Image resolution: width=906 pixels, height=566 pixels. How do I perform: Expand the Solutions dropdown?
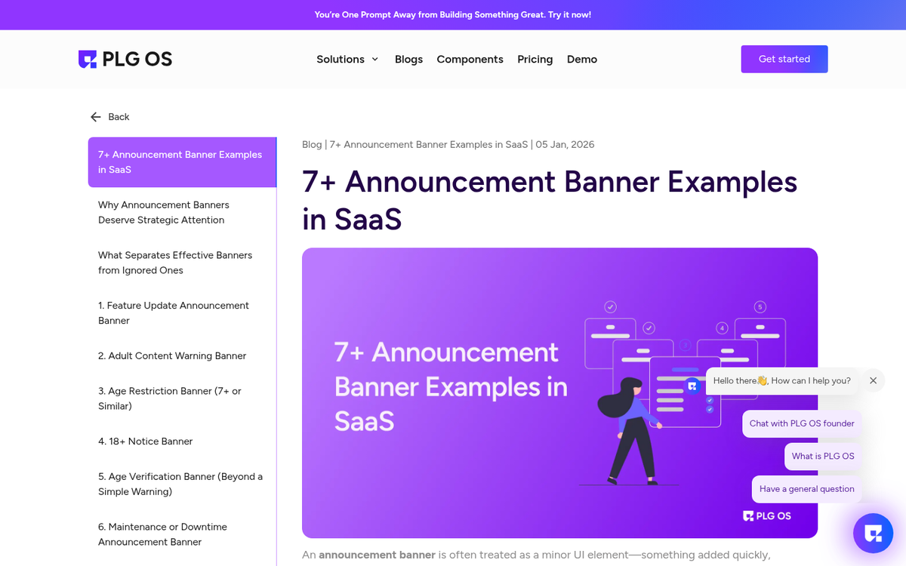[x=347, y=59]
